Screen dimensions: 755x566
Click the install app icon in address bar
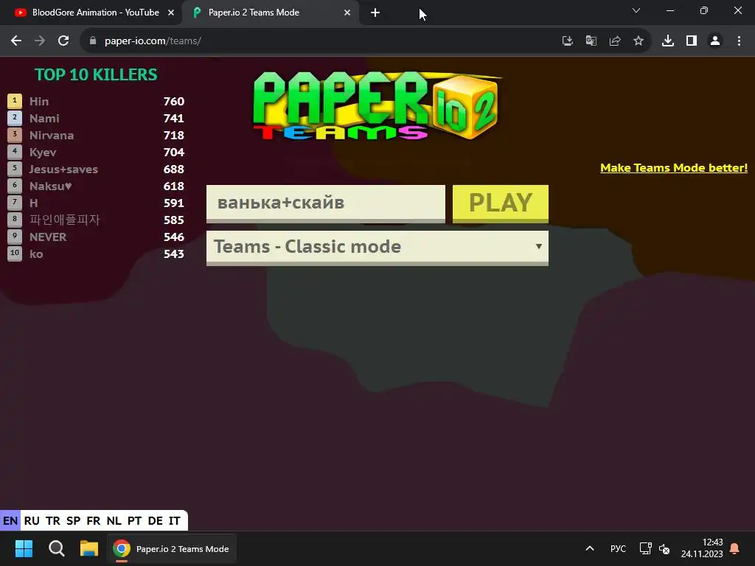click(x=567, y=41)
